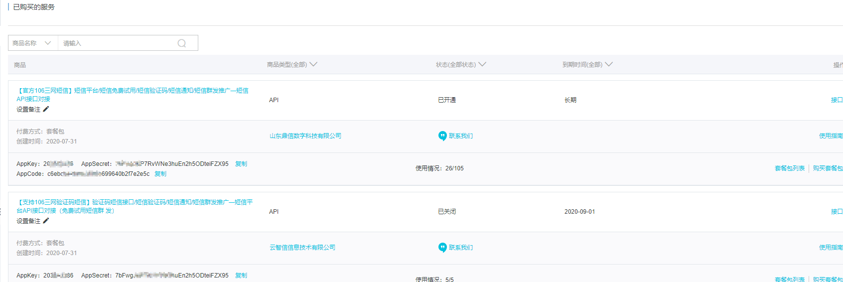843x282 pixels.
Task: Open 套餐包列表 for first product
Action: [790, 168]
